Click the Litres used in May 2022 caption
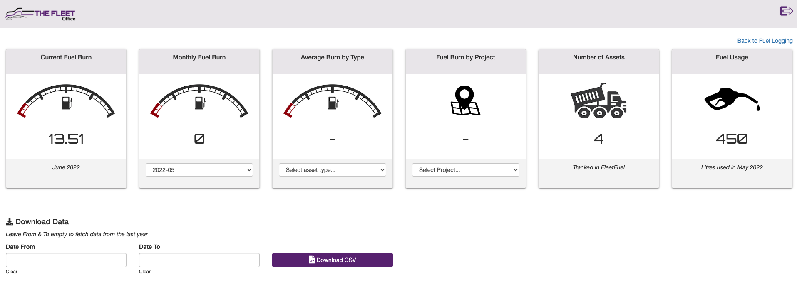 point(732,167)
